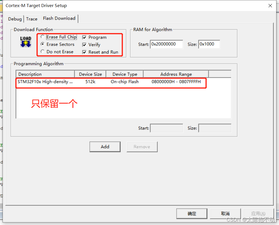
Task: Click the Device Type column header
Action: (125, 74)
